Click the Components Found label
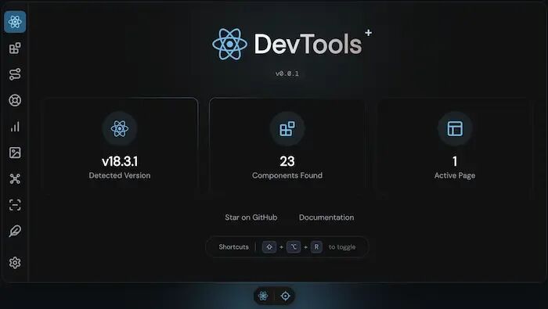Image resolution: width=548 pixels, height=309 pixels. [287, 175]
